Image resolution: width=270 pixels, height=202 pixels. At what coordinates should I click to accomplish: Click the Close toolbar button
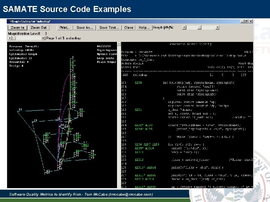(x=129, y=28)
